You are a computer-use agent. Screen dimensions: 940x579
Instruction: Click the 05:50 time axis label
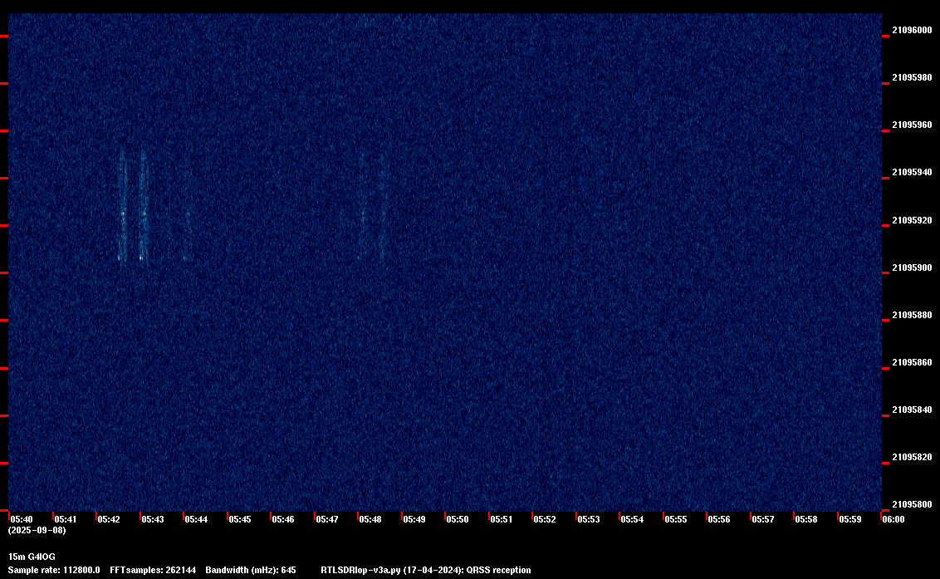[458, 519]
